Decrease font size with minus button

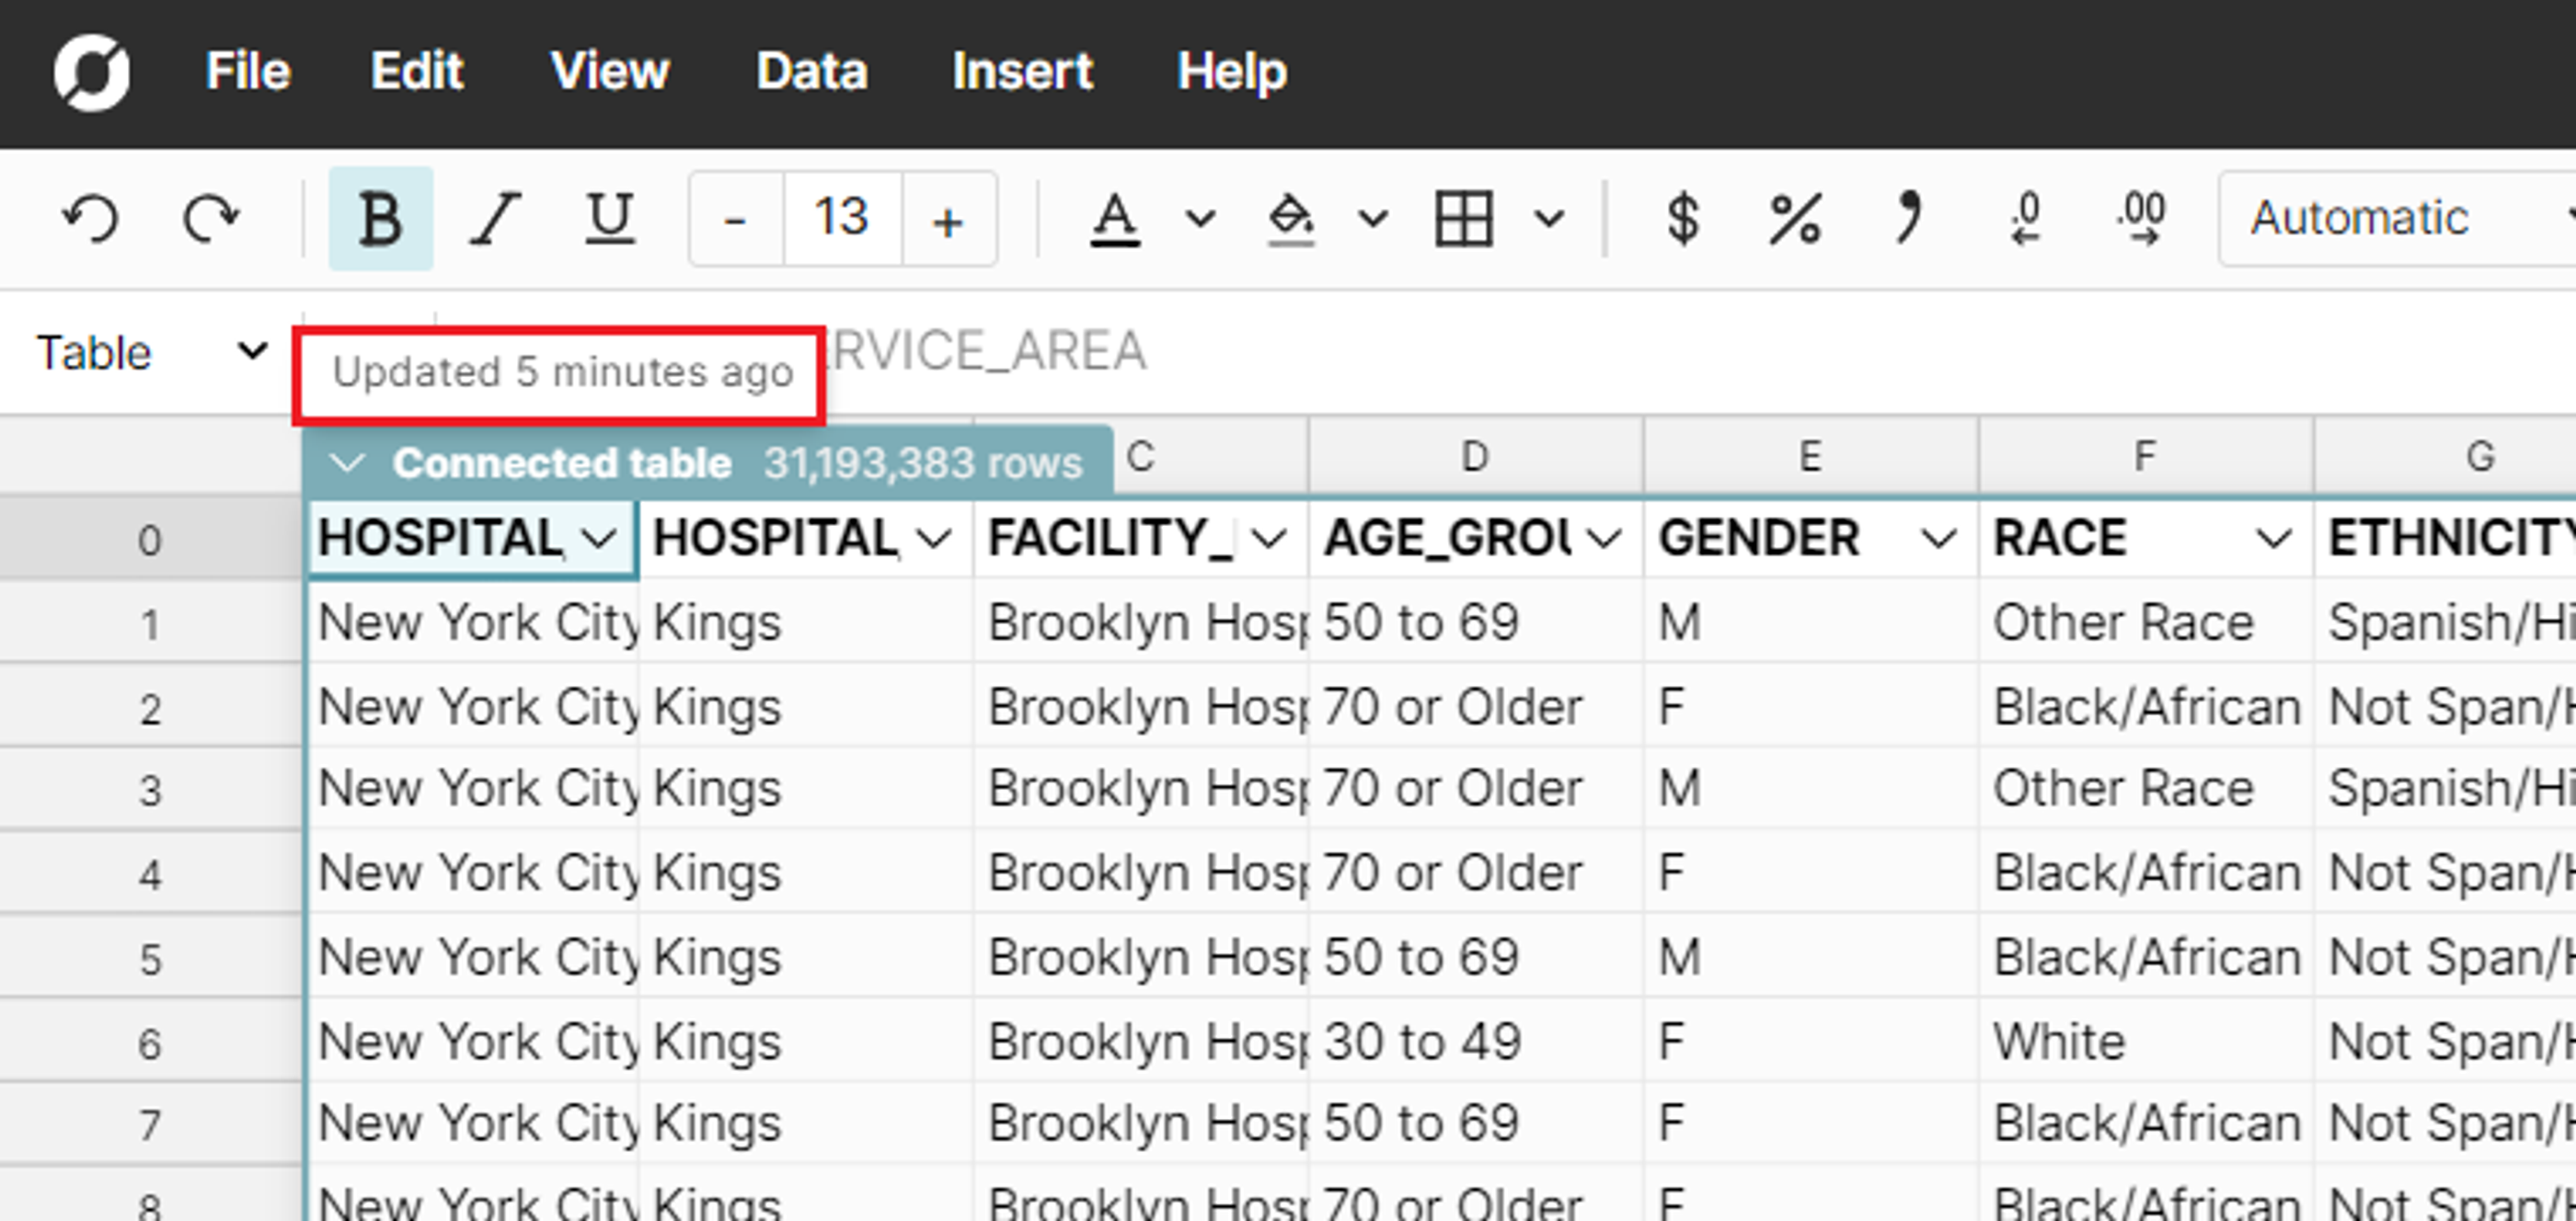pyautogui.click(x=735, y=219)
